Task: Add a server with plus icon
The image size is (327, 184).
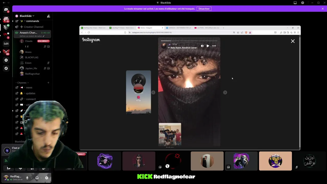Action: click(6, 60)
